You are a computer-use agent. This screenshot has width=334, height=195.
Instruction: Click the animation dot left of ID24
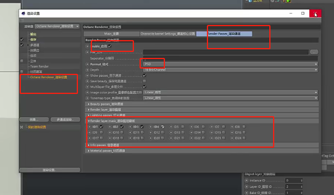[232, 138]
